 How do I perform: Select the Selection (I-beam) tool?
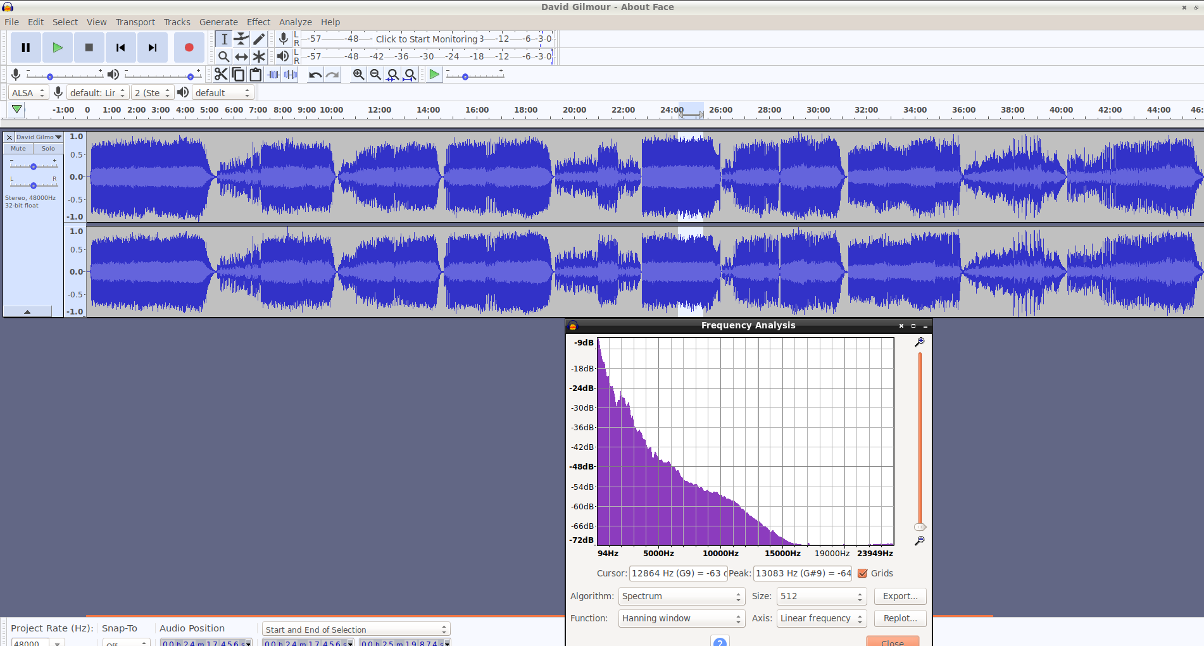223,39
